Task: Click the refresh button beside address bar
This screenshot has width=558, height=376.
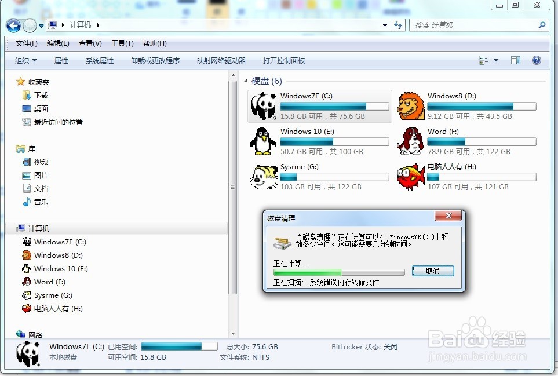Action: pyautogui.click(x=398, y=25)
